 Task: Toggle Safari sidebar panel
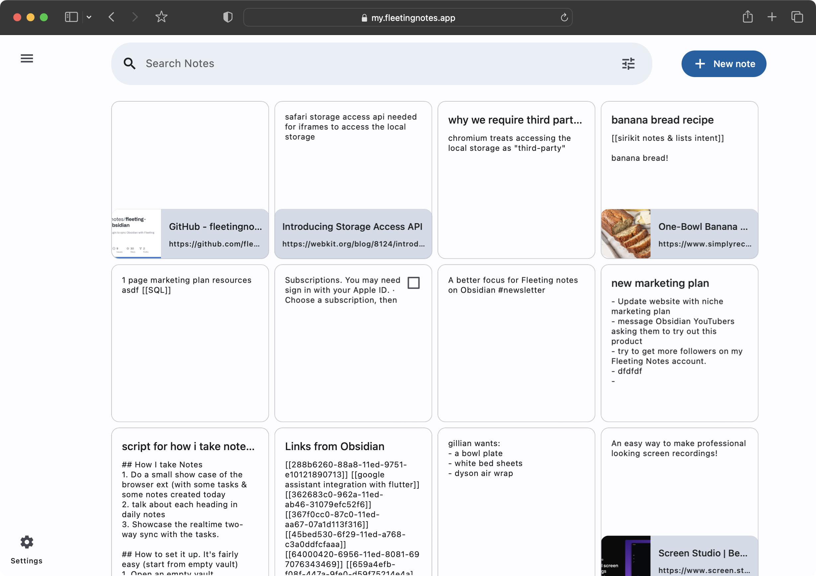point(71,17)
